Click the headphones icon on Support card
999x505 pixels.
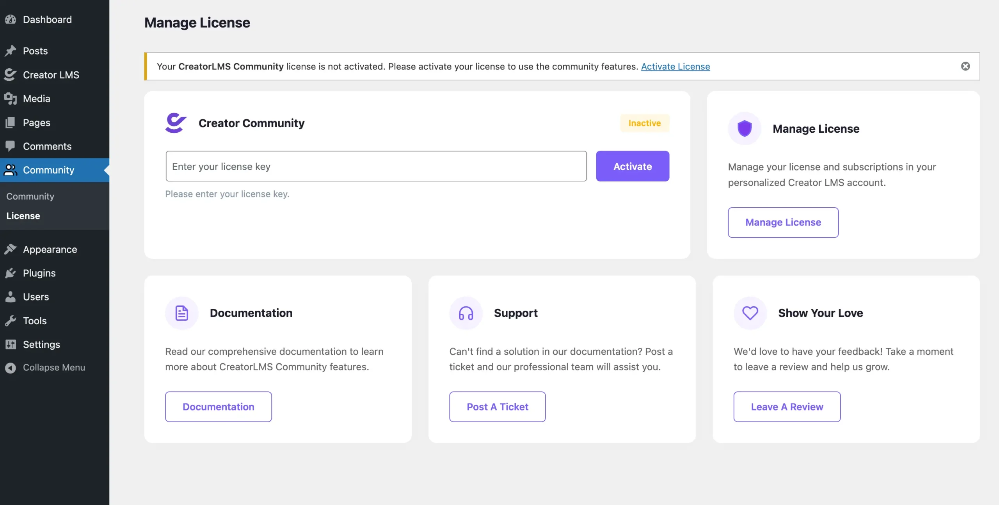click(465, 313)
